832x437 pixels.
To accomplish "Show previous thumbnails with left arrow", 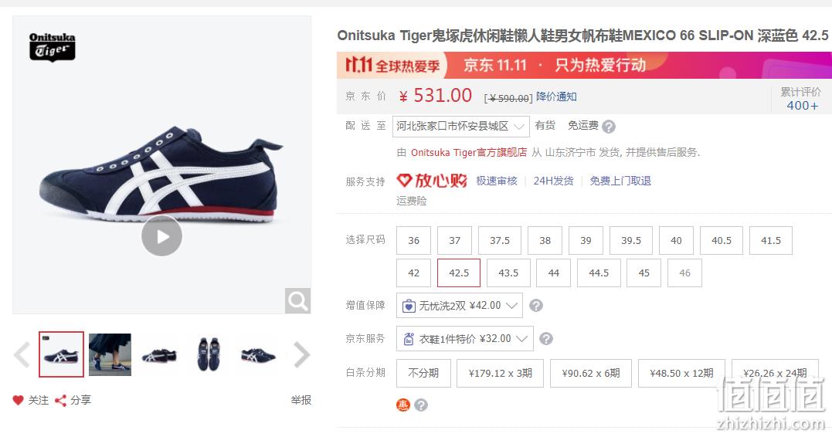I will [x=22, y=355].
